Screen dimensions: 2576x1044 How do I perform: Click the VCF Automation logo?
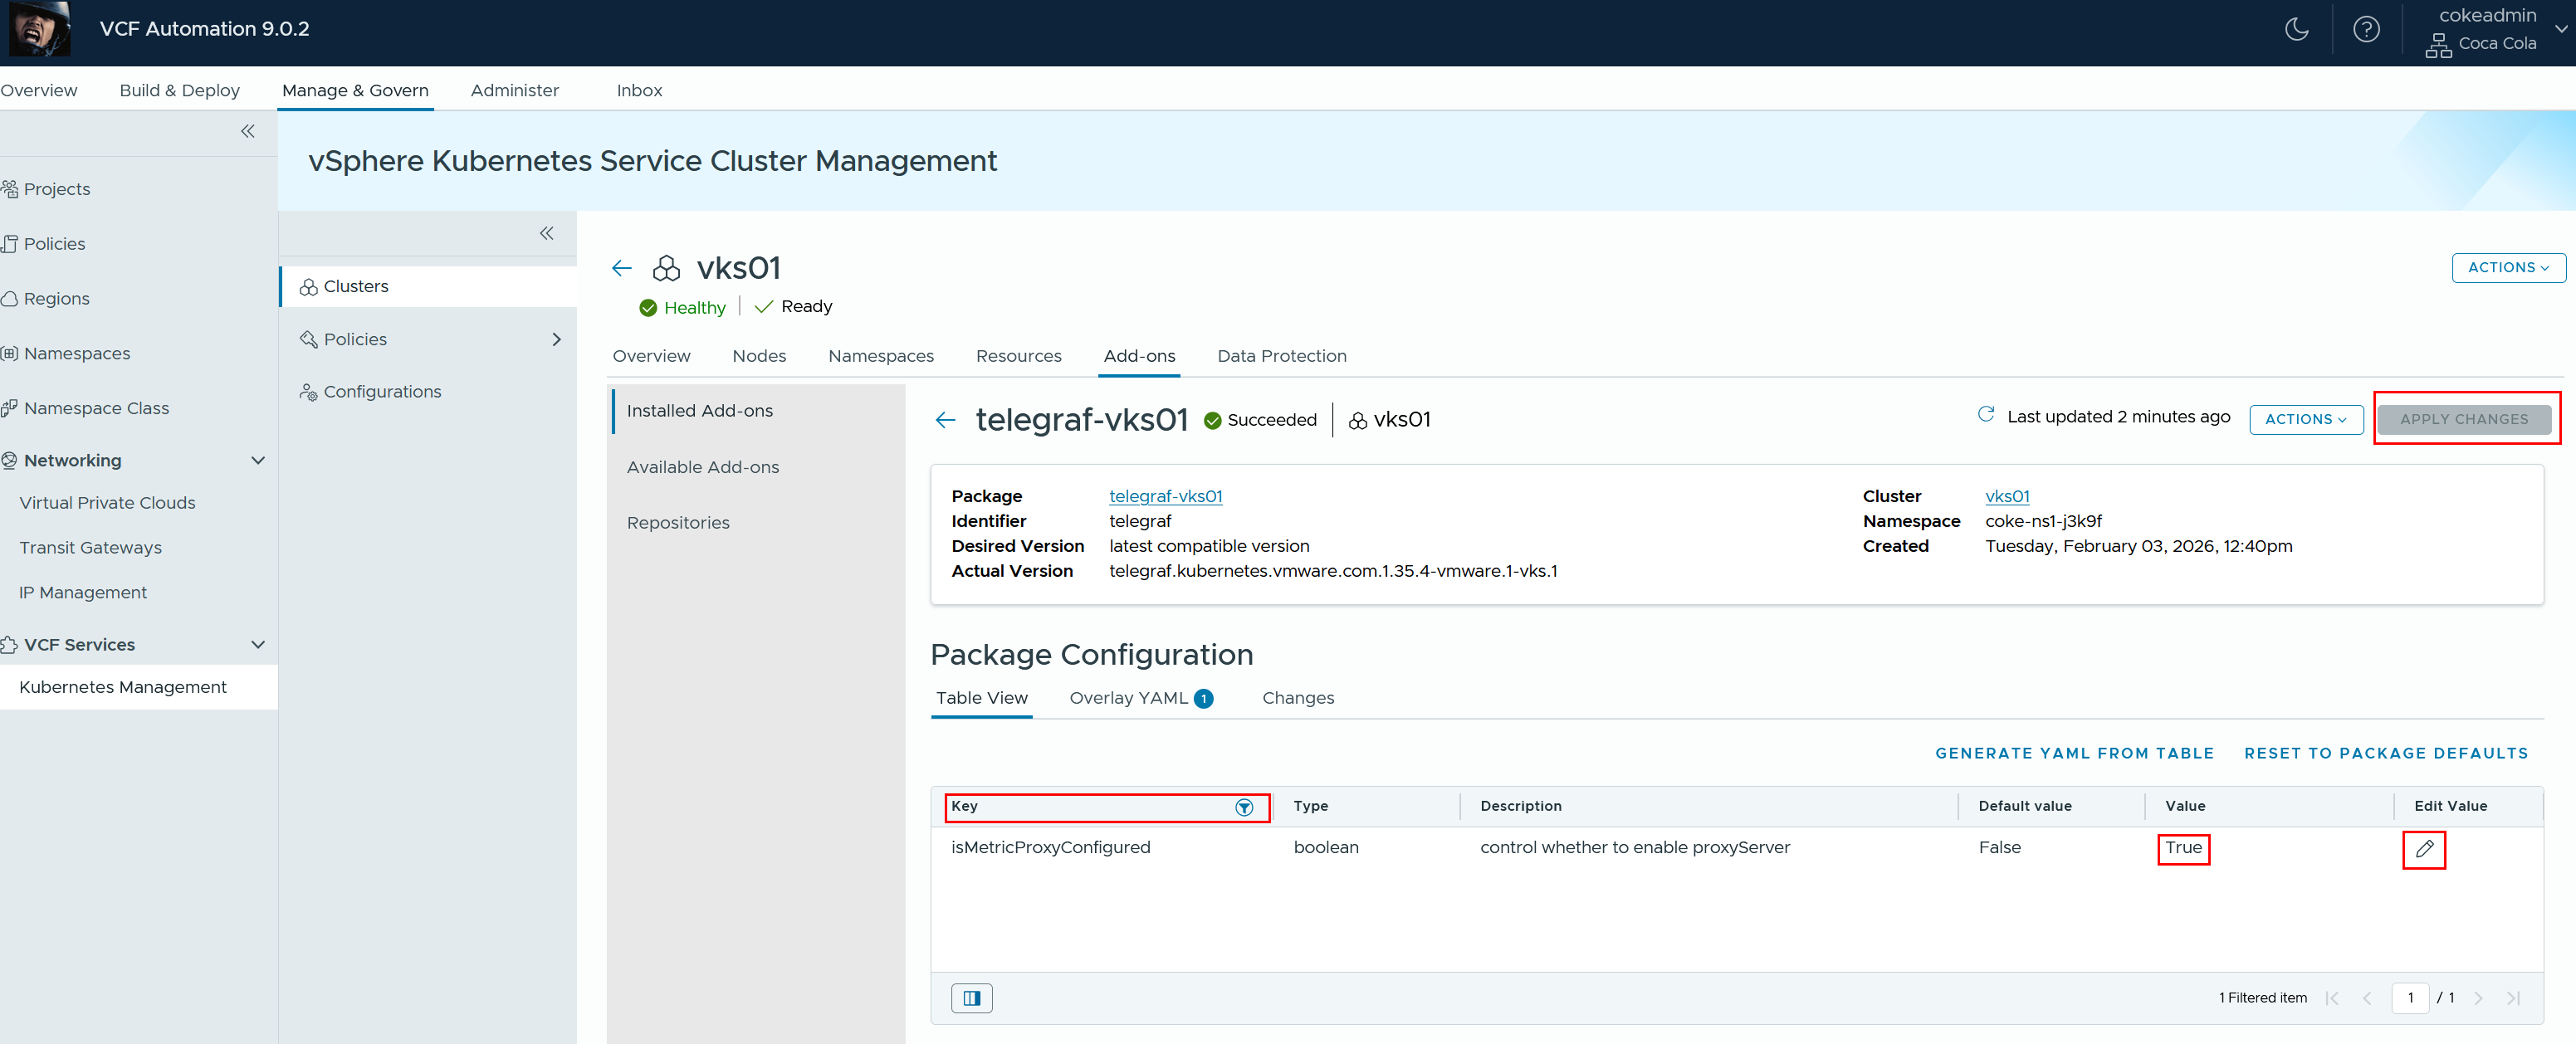pos(38,29)
